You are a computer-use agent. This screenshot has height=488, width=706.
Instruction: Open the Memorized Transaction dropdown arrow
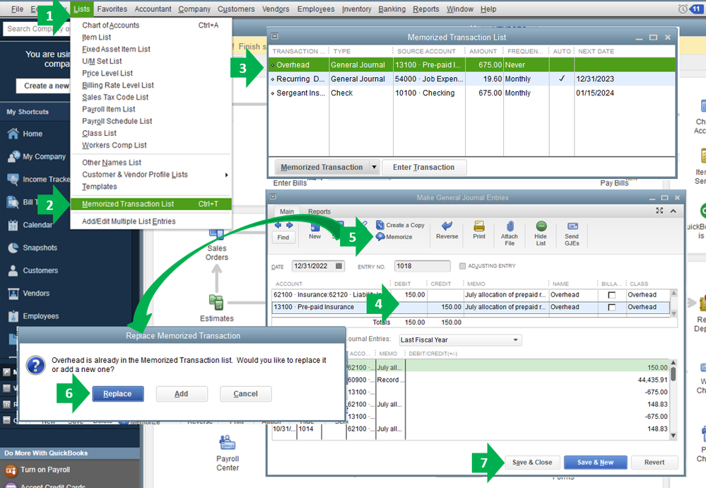coord(374,167)
